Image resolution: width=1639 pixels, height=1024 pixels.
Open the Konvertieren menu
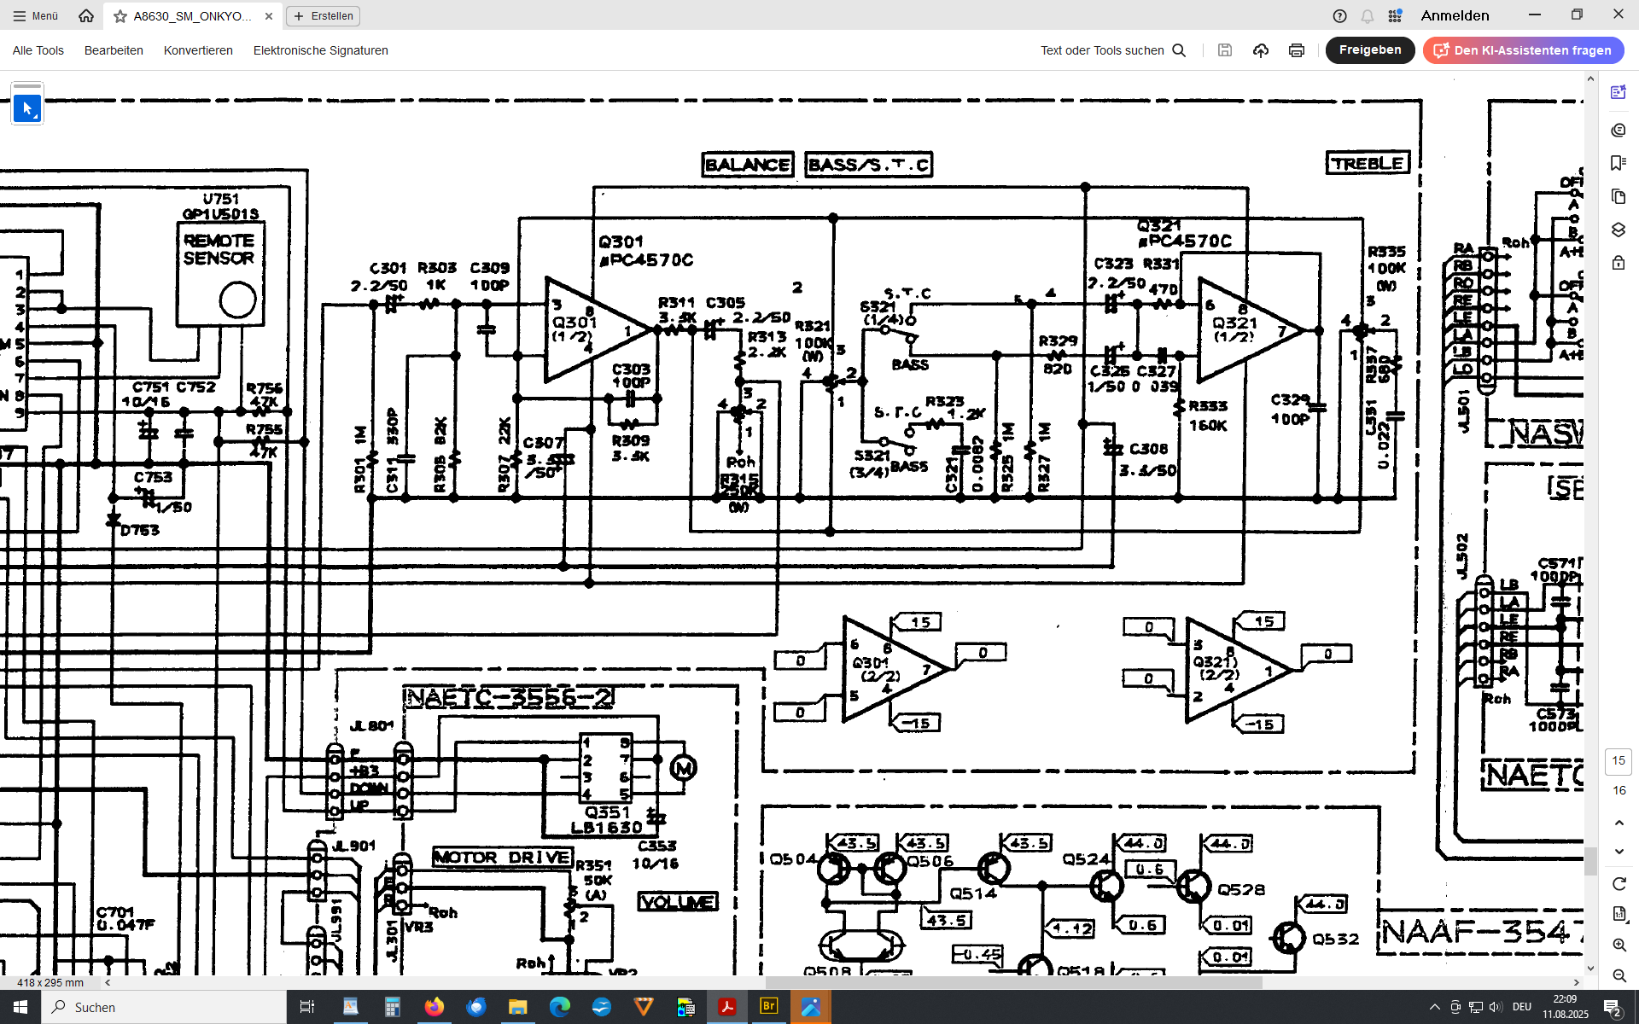point(198,50)
